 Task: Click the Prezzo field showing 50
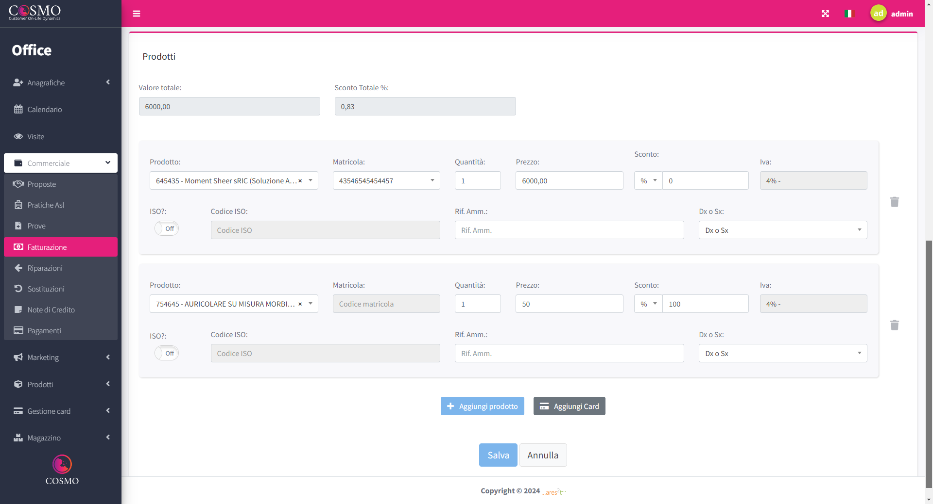570,304
